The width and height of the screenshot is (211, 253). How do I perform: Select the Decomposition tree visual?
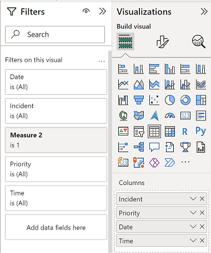click(139, 147)
